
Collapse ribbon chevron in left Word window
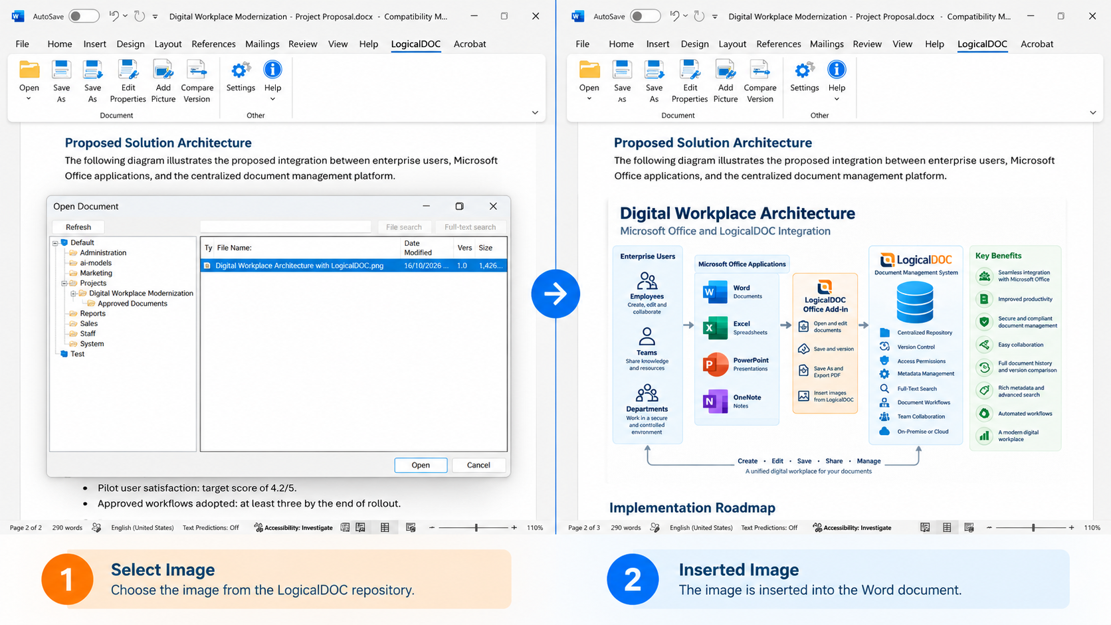click(x=535, y=113)
